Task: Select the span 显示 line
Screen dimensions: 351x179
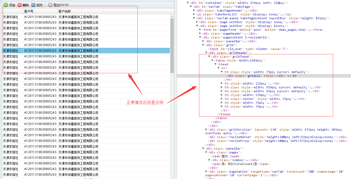Action: point(226,156)
